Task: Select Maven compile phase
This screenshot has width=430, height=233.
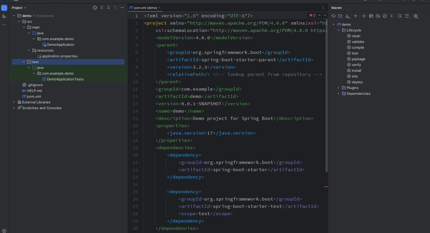Action: coord(358,47)
